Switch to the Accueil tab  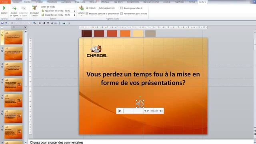pos(16,2)
